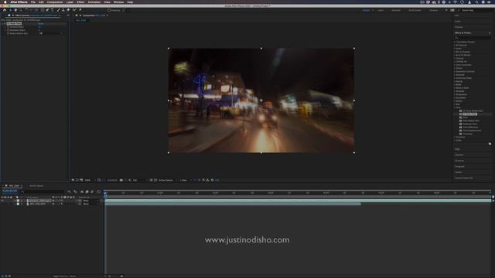Screen dimensions: 495x278
Task: Toggle the Native Motion Blur stopwatch
Action: tap(8, 33)
